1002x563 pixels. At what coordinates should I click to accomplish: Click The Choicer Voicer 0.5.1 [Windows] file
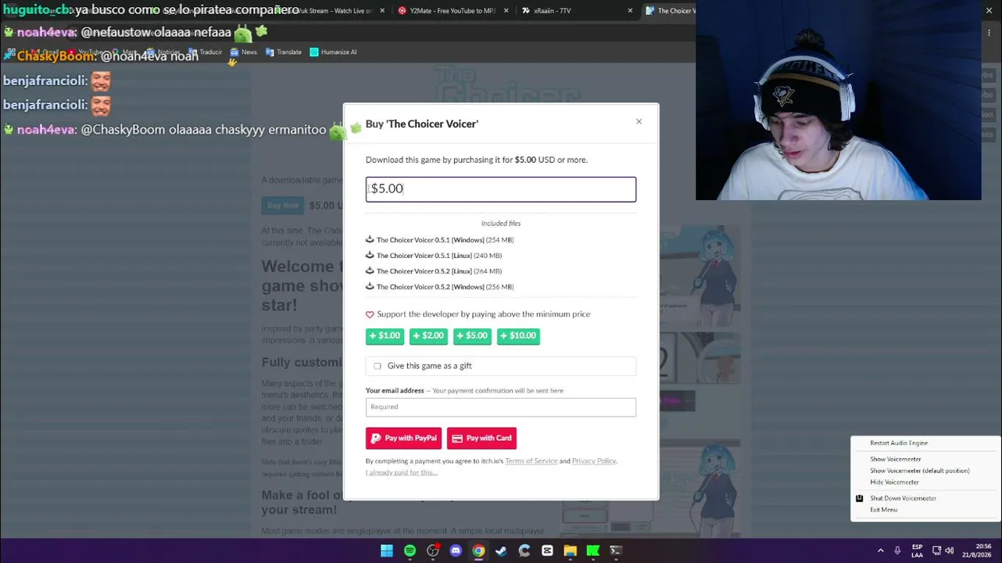point(430,240)
